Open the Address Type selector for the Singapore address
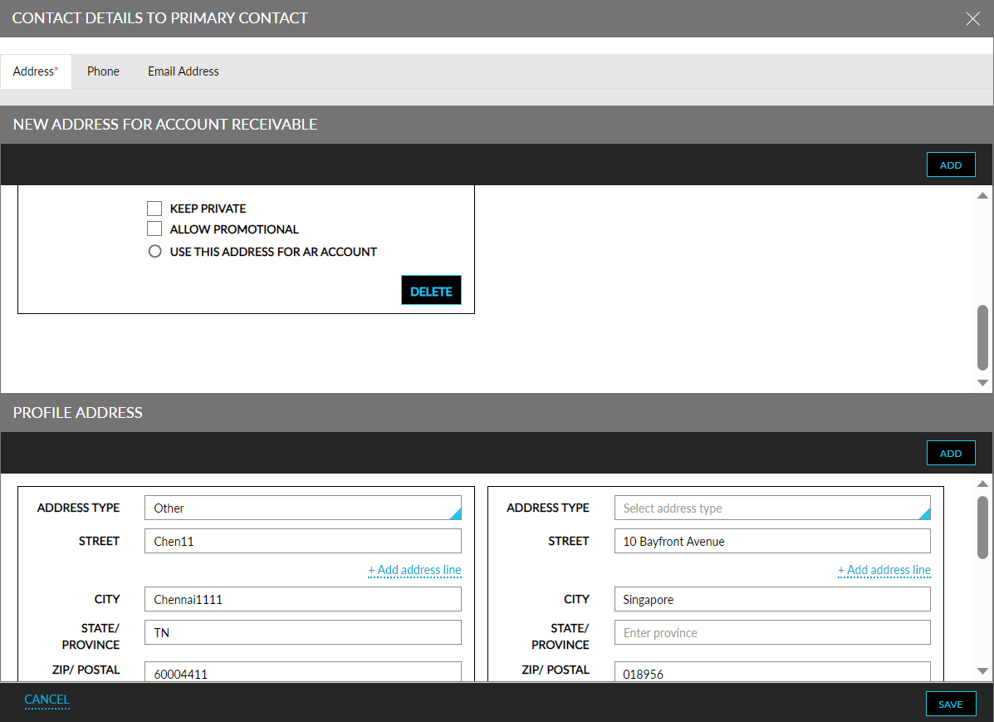 771,508
